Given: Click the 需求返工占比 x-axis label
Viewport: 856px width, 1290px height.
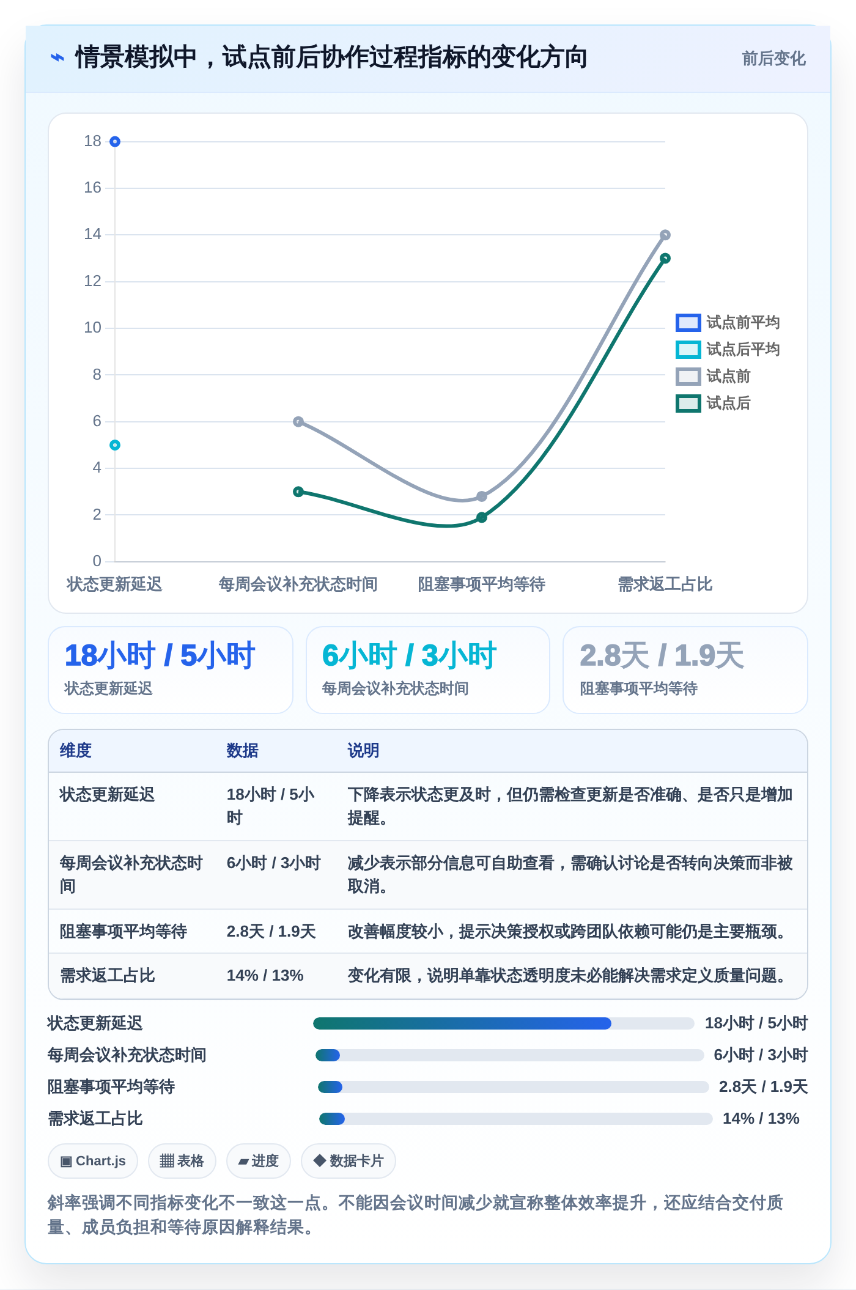Looking at the screenshot, I should [665, 584].
